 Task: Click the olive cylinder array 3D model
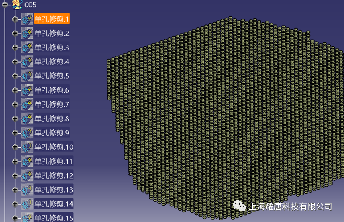[225, 118]
